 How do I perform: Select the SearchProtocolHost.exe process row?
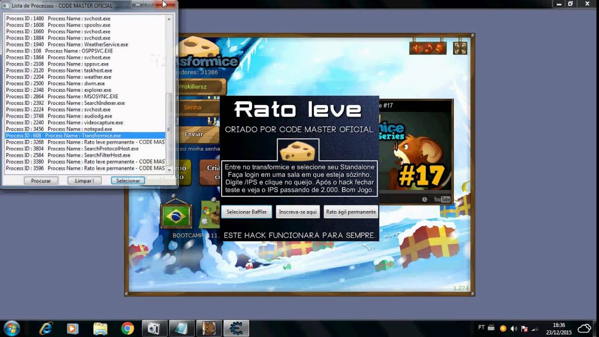click(85, 149)
